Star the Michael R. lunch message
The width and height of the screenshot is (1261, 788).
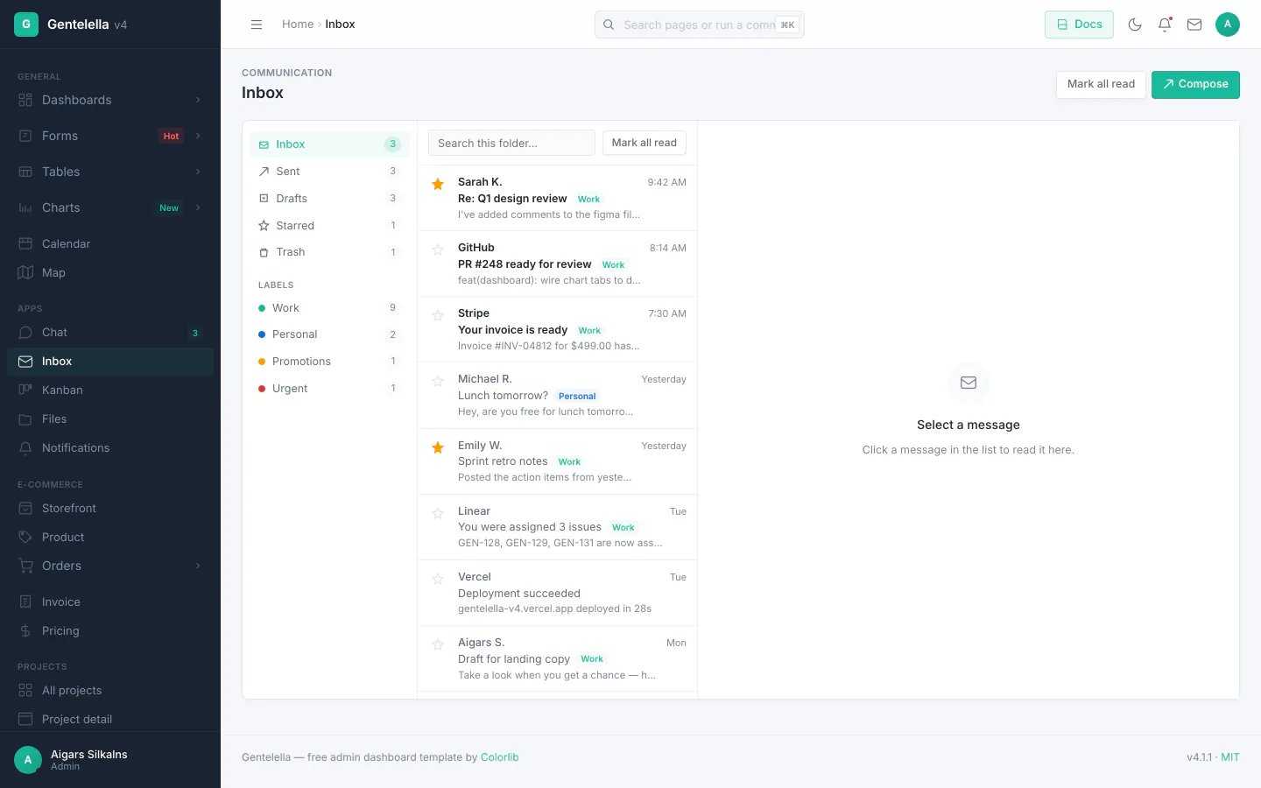click(438, 381)
